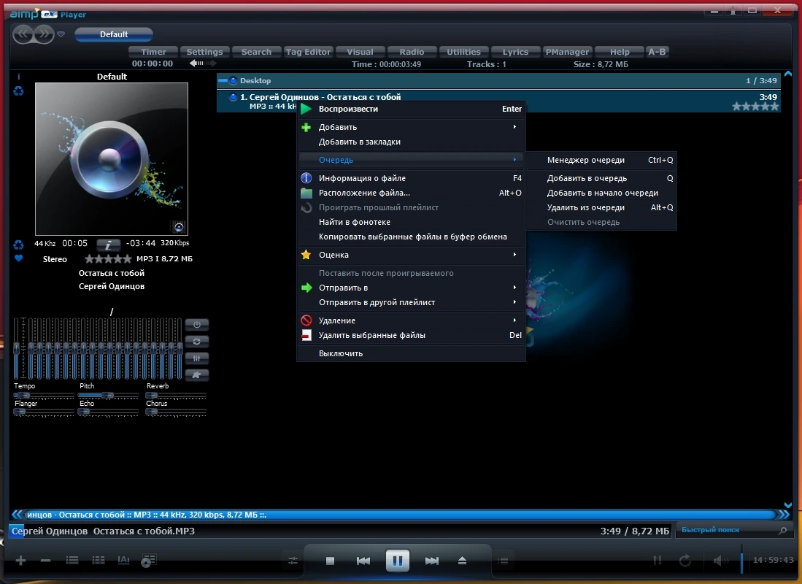Open track info via the 'i' button
This screenshot has height=584, width=802.
(x=108, y=245)
